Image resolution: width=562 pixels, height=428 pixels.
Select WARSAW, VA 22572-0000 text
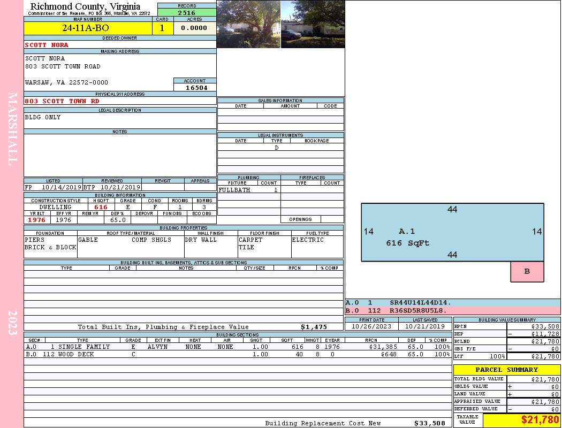point(66,82)
